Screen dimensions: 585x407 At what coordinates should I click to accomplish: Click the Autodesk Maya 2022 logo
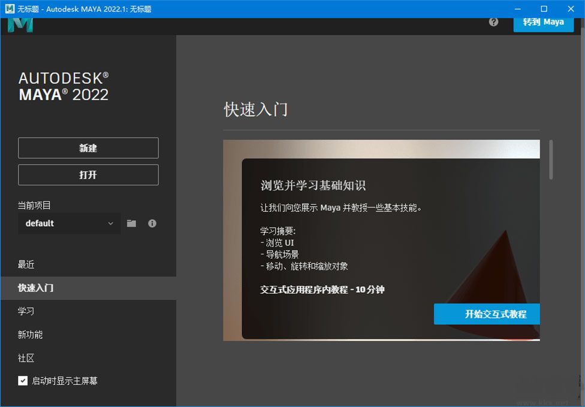(62, 86)
